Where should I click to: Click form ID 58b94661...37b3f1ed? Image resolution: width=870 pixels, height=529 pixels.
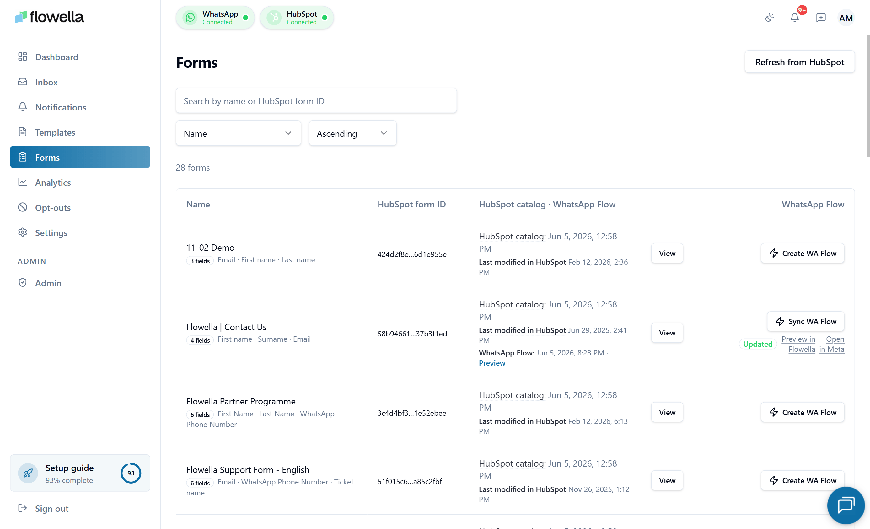[412, 334]
